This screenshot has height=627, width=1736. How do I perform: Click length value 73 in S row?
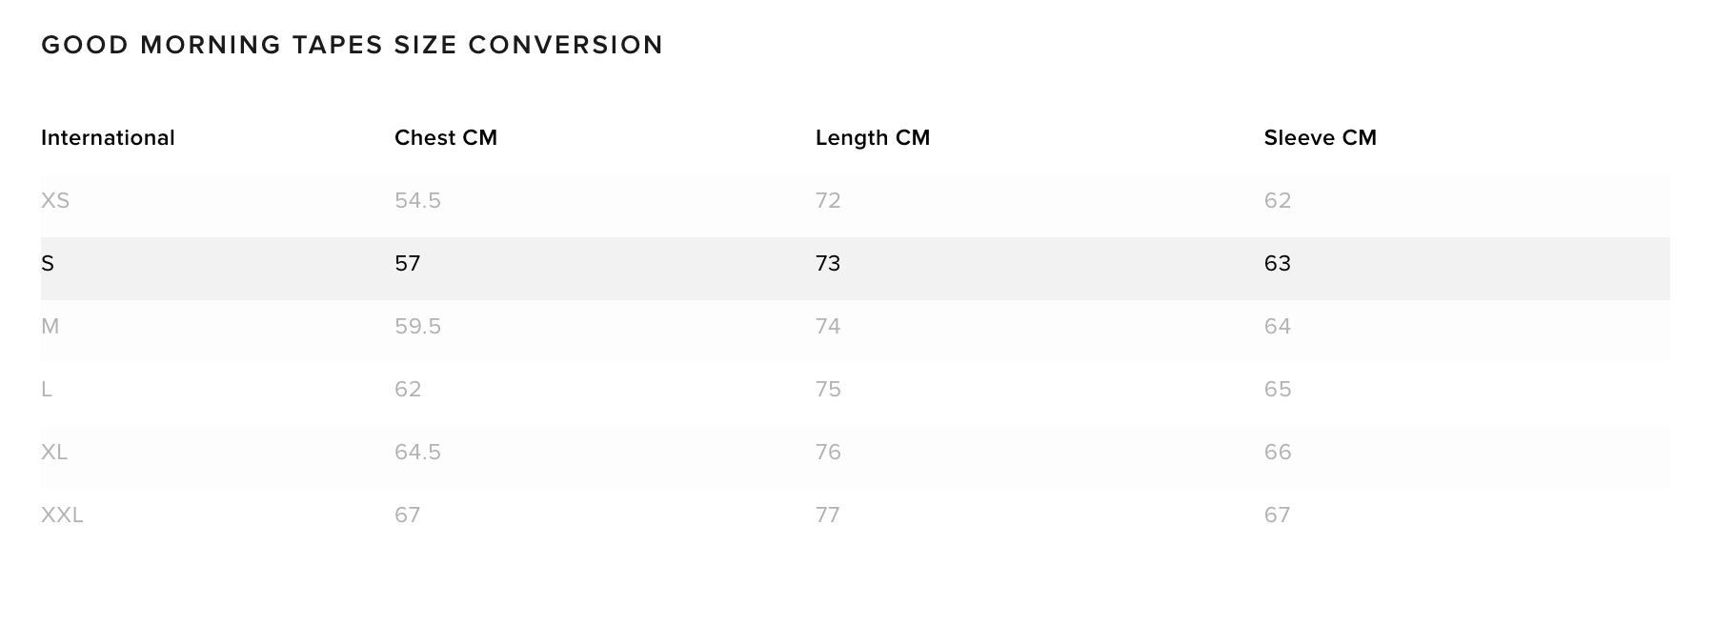(x=827, y=264)
